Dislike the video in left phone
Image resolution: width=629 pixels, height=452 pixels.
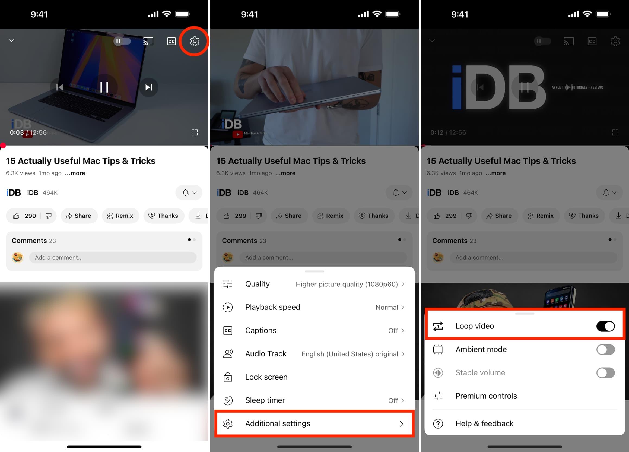coord(49,216)
